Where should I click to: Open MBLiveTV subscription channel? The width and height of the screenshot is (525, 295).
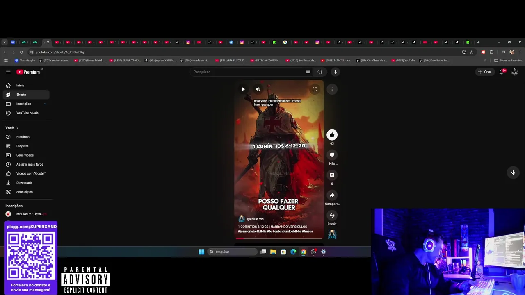pyautogui.click(x=26, y=214)
